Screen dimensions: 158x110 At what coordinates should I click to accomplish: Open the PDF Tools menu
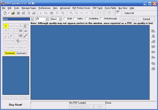[x=97, y=8]
